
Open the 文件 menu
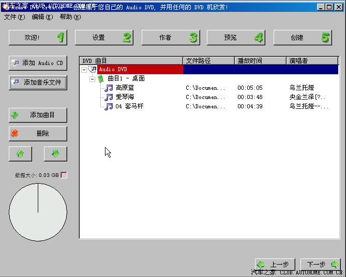[14, 17]
